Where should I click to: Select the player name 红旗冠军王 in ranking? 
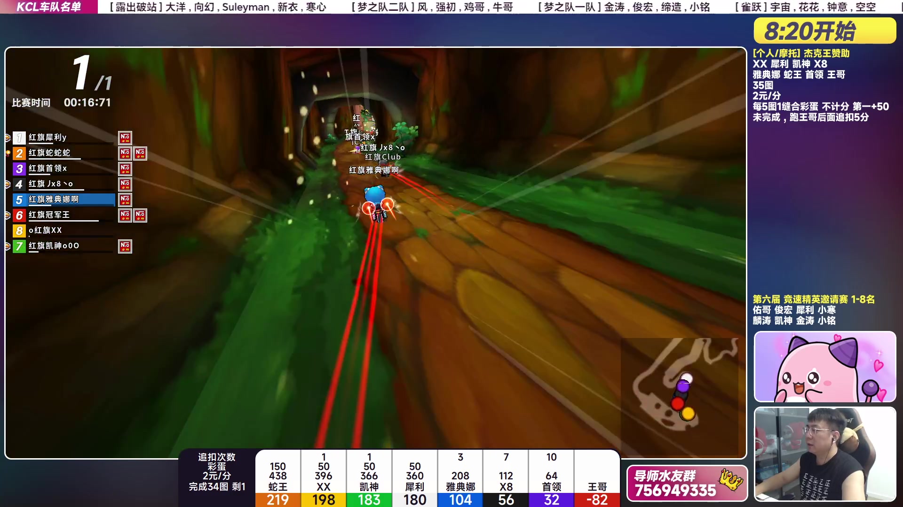pos(49,215)
